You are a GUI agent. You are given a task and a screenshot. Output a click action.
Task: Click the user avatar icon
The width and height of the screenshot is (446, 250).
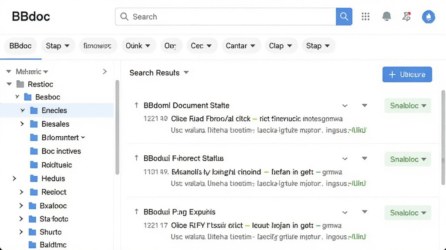coord(429,17)
